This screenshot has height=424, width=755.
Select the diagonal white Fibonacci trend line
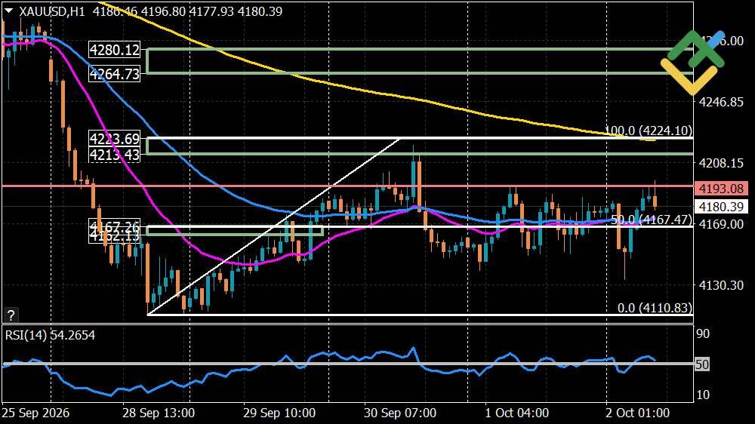pyautogui.click(x=273, y=226)
